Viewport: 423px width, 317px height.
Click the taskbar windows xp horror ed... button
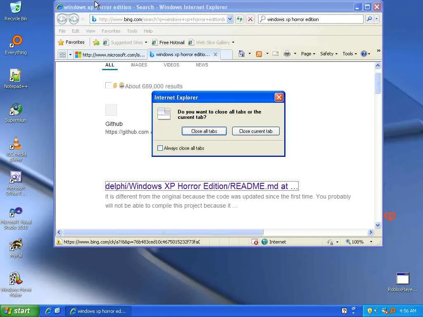tap(98, 311)
